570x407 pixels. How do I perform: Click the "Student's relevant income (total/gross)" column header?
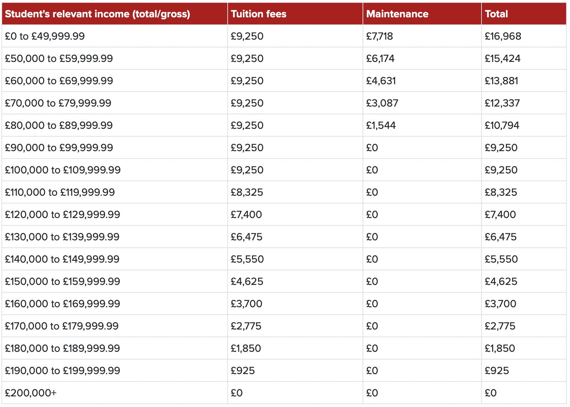114,14
